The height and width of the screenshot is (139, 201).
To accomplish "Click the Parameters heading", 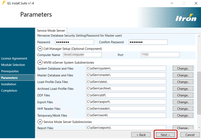I will click(36, 15).
